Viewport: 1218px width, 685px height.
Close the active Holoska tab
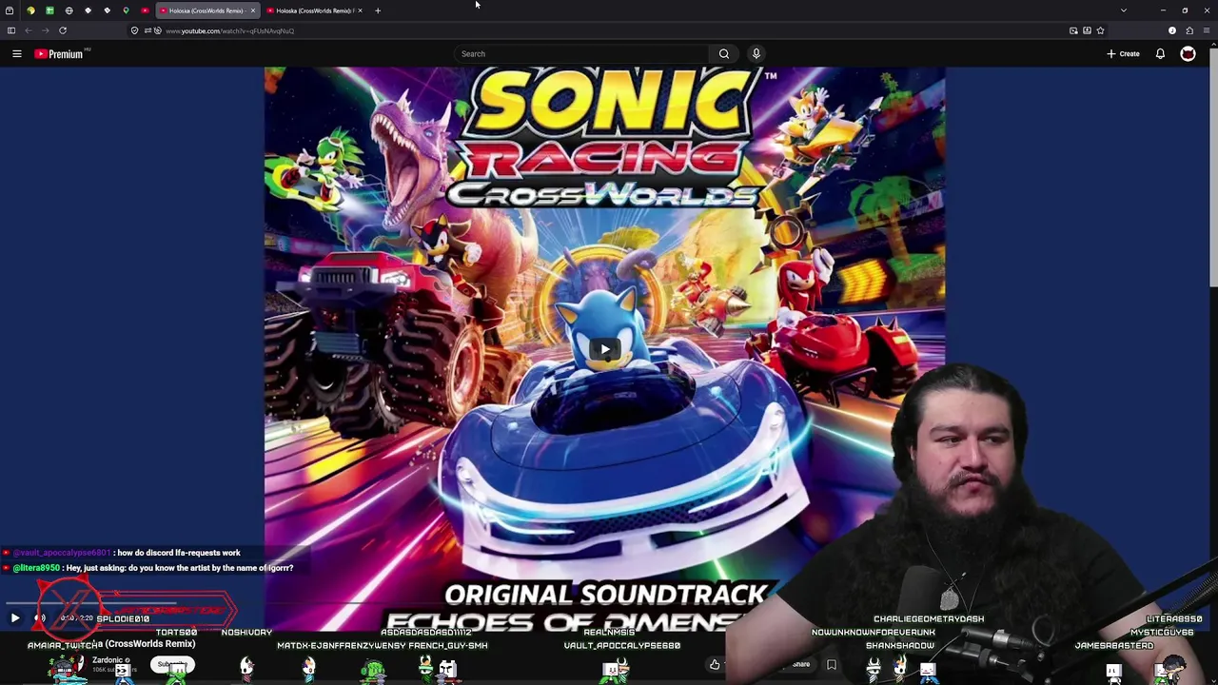click(253, 10)
